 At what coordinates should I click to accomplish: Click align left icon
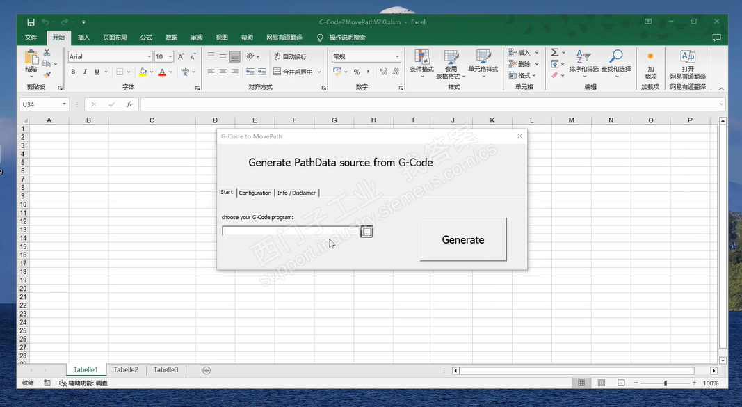211,72
